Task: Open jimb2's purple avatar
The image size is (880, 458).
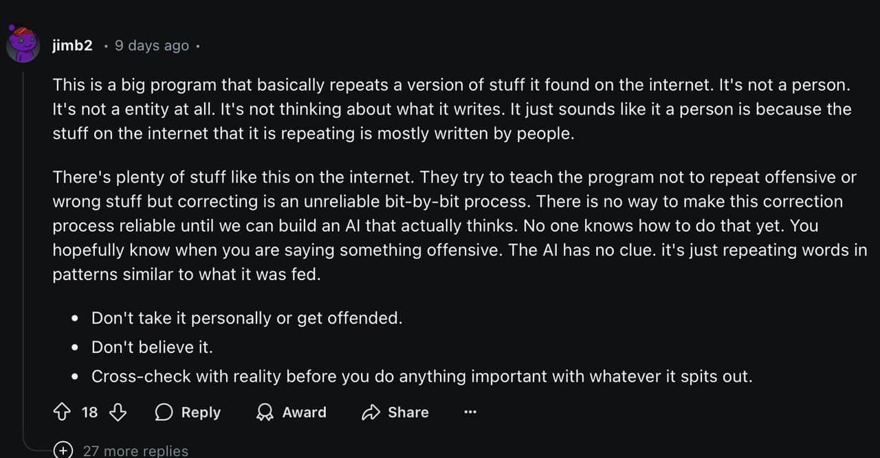Action: click(23, 45)
